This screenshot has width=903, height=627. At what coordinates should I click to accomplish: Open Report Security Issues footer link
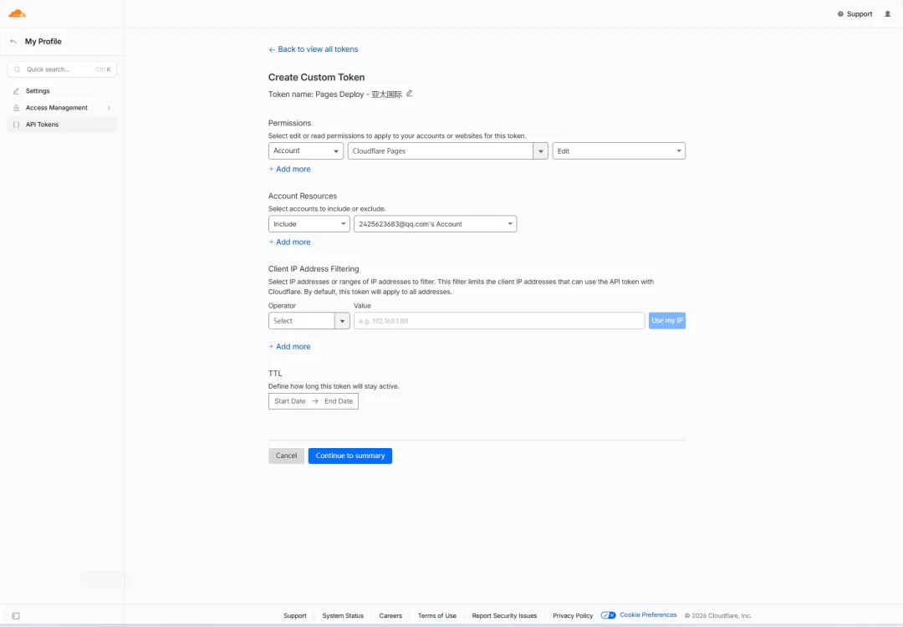pos(504,615)
